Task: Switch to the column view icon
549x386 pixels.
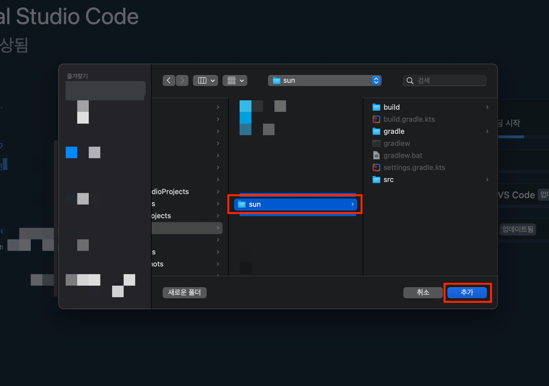Action: [202, 81]
